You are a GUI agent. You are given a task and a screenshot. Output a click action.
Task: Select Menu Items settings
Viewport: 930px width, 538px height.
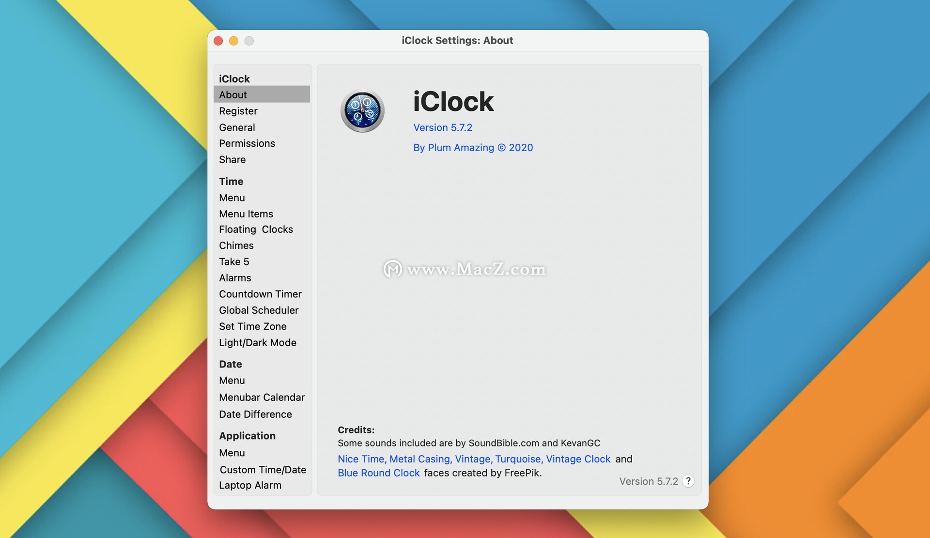click(246, 214)
